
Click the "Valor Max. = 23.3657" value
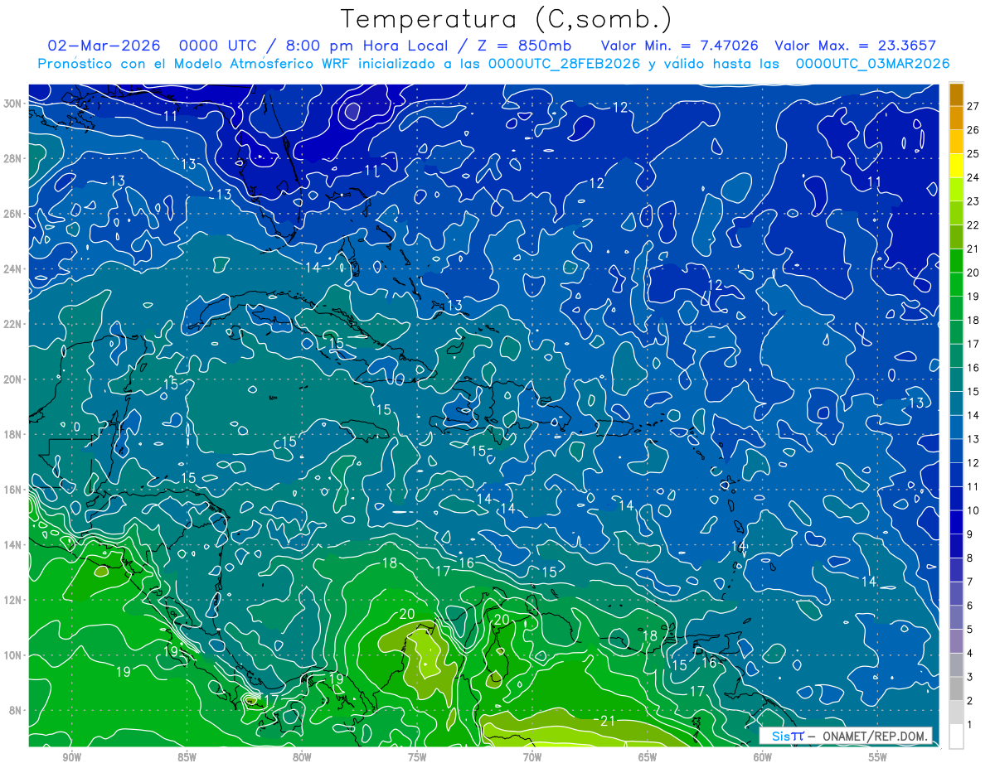856,46
